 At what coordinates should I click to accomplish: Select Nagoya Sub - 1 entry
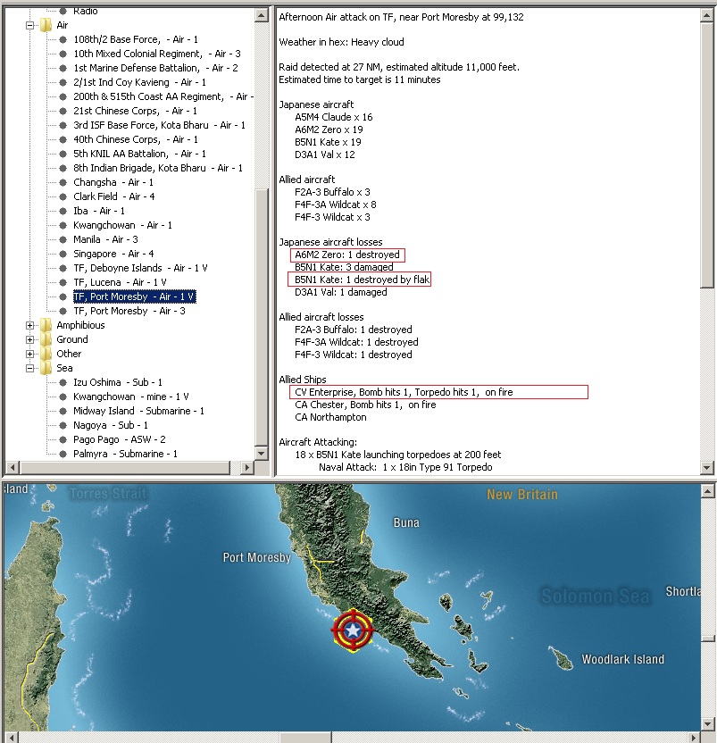pos(111,425)
